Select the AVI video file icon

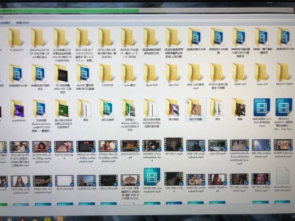(x=284, y=107)
